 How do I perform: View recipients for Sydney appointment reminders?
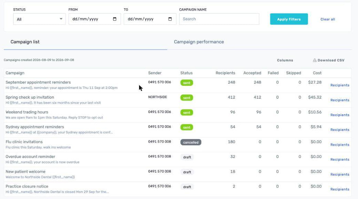click(340, 130)
